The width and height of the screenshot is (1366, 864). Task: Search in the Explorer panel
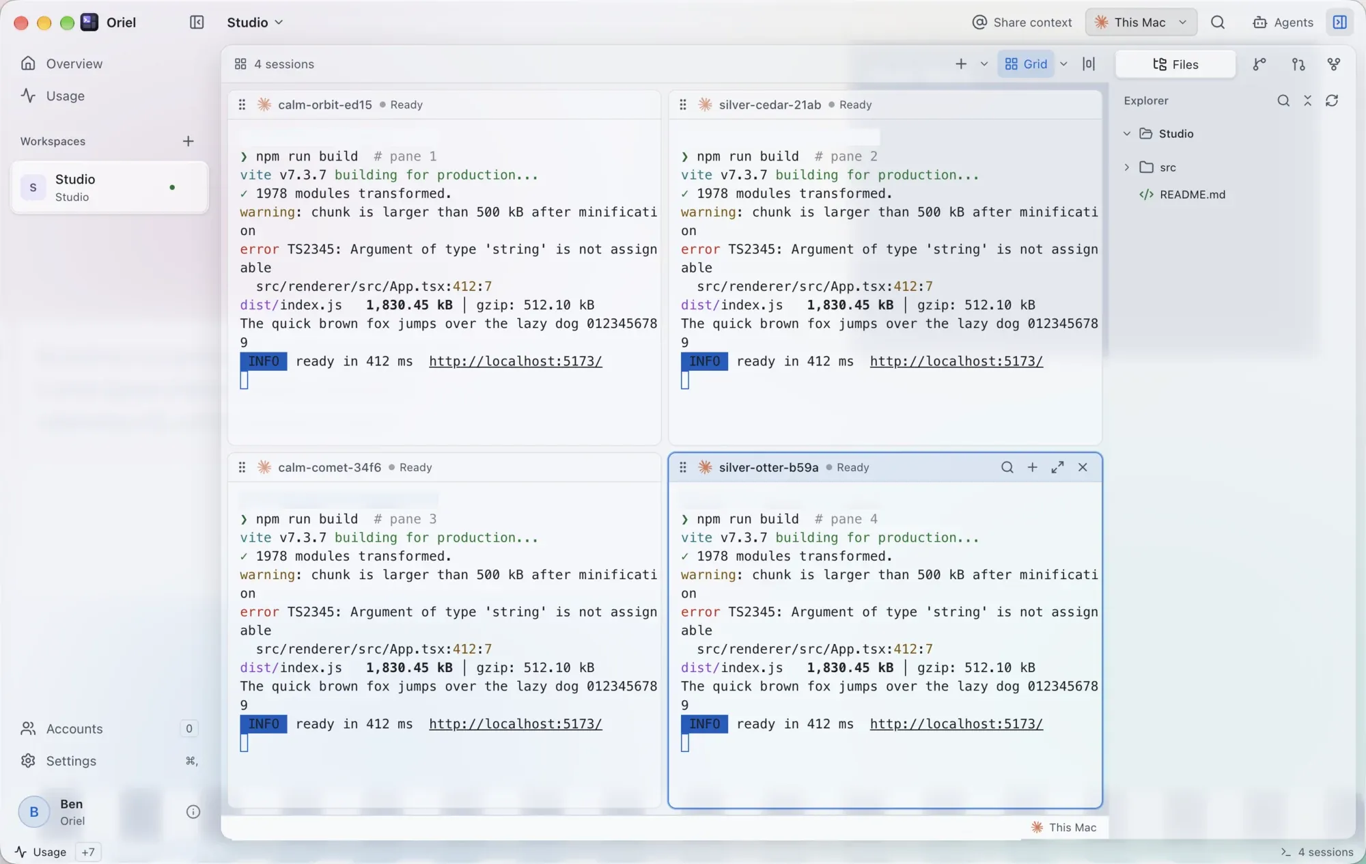1283,101
